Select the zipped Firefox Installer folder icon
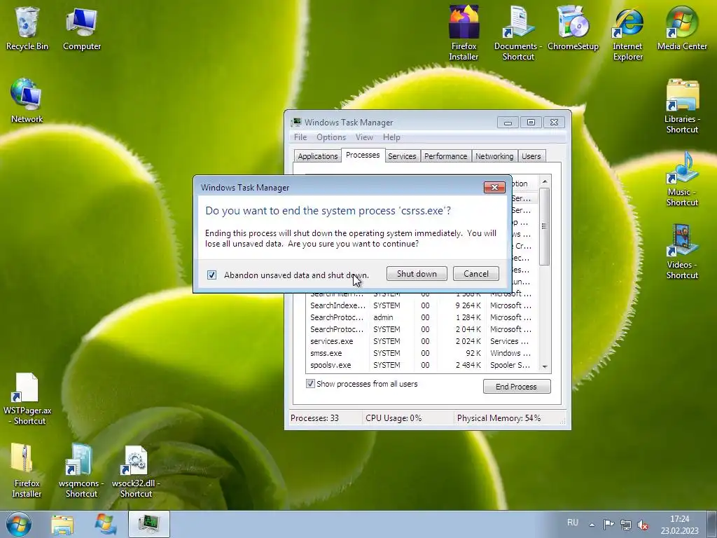 [x=27, y=470]
